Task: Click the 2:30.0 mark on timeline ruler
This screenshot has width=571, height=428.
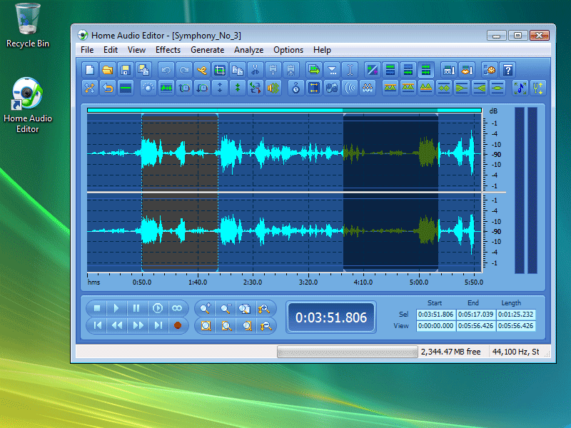Action: tap(253, 282)
